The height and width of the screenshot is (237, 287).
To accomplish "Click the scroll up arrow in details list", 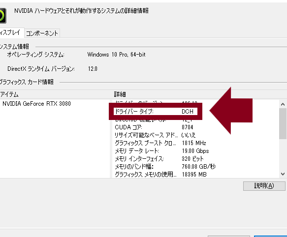I will pos(283,104).
